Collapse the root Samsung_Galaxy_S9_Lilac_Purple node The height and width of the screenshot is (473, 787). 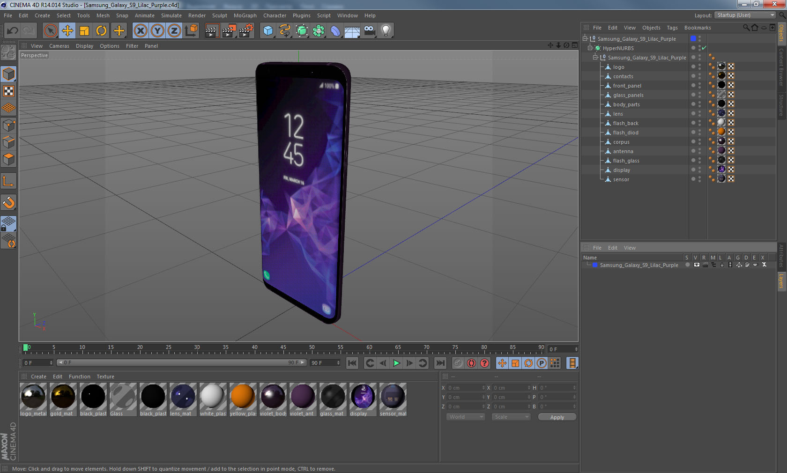point(585,38)
